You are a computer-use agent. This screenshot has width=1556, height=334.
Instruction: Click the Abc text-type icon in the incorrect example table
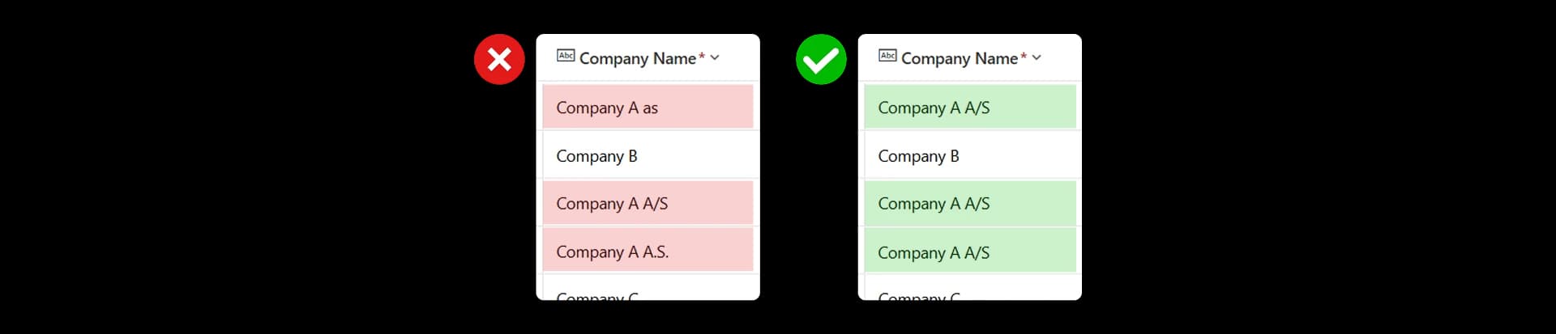tap(566, 56)
